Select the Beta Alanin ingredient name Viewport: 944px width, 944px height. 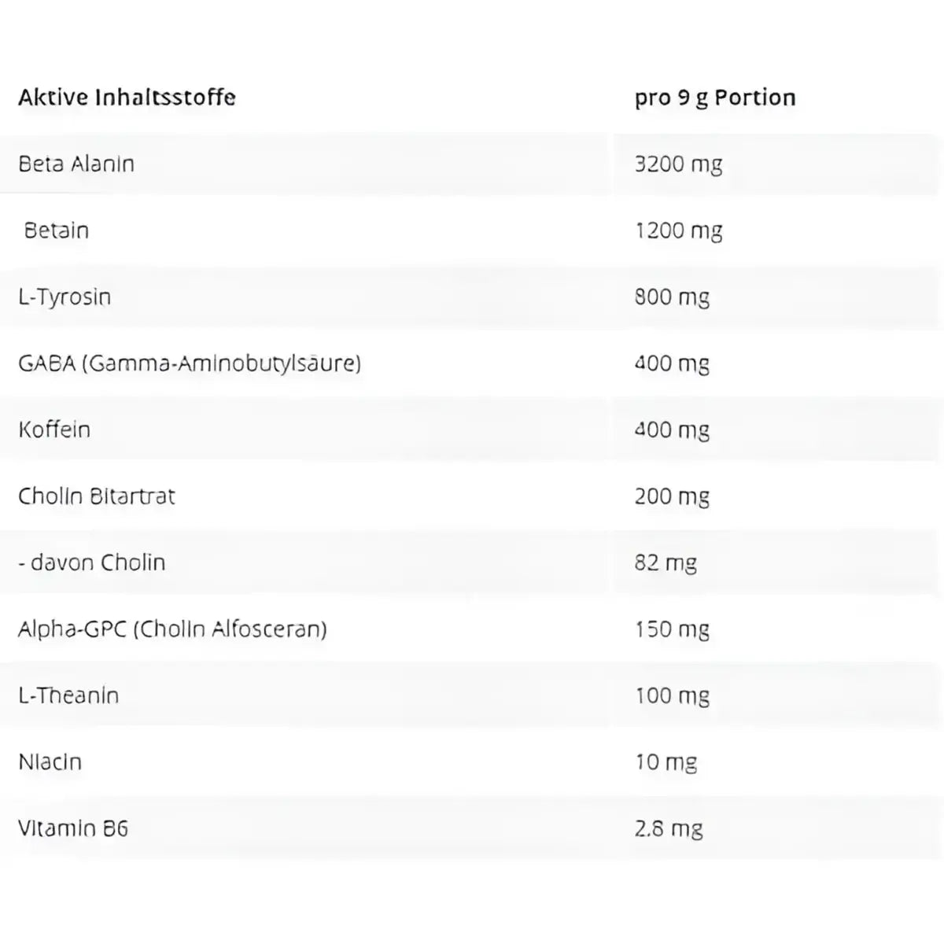pos(76,164)
